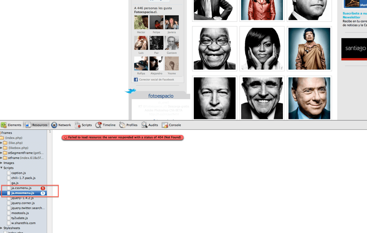Click the Timeline tab label
Screen dimensions: 367x233
point(109,125)
